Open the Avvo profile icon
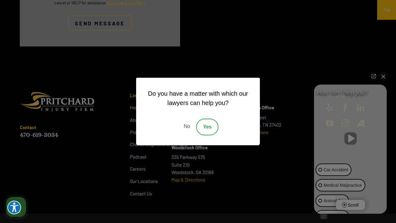The width and height of the screenshot is (396, 223). click(x=361, y=123)
